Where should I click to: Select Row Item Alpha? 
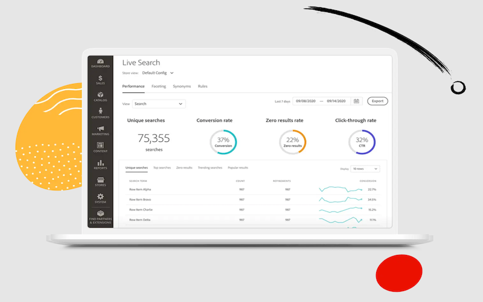(x=140, y=190)
